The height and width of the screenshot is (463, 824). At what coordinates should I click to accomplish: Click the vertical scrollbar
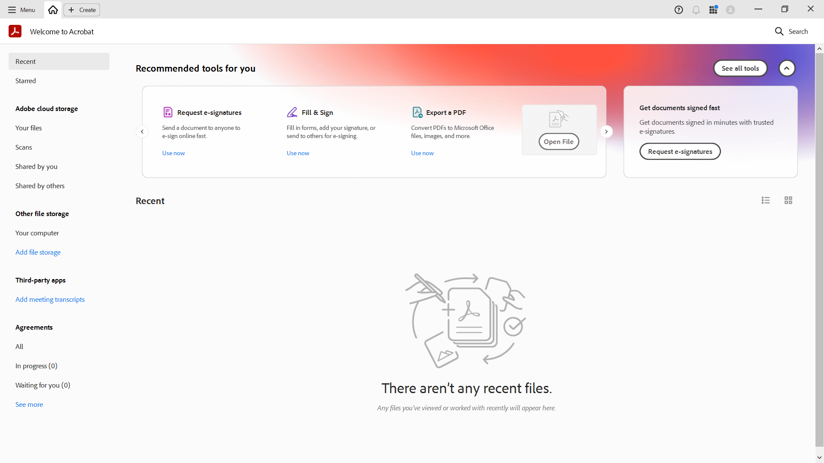[x=819, y=251]
